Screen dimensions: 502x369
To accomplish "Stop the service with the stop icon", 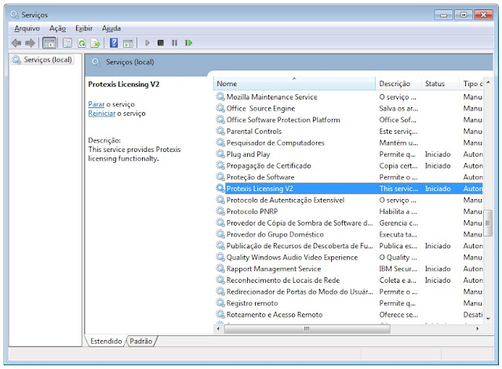I will click(161, 43).
